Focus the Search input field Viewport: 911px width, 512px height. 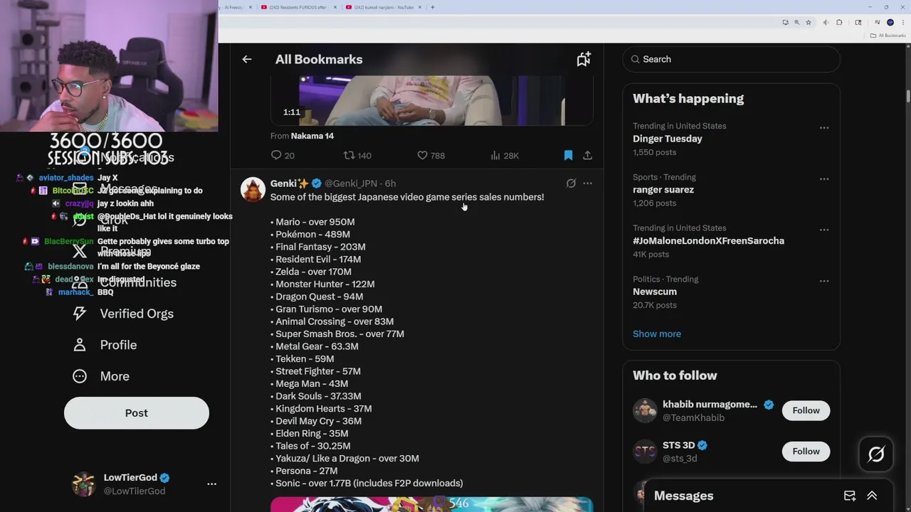point(732,59)
